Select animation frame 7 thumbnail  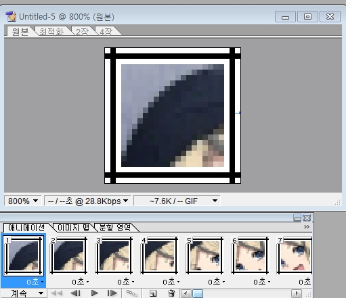[295, 255]
